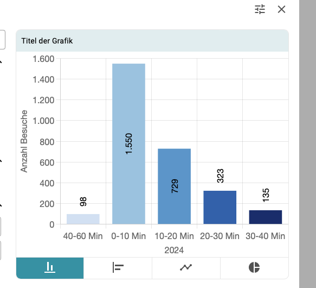Screen dimensions: 316x288
Task: Click the 1.000 y-axis tick label
Action: (43, 121)
